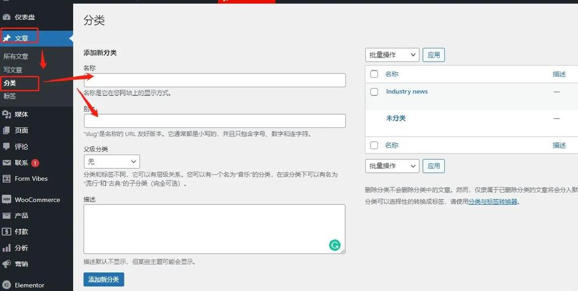
Task: Open All Posts (所有文章) submenu item
Action: tap(16, 56)
